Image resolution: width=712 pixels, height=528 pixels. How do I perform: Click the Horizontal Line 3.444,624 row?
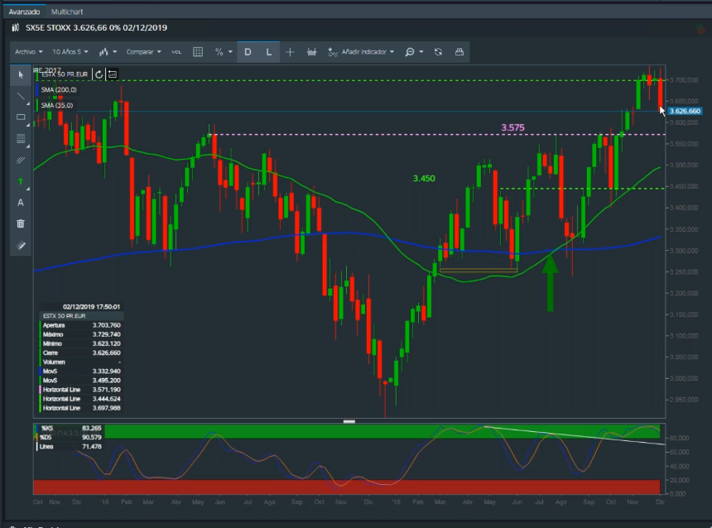coord(81,399)
